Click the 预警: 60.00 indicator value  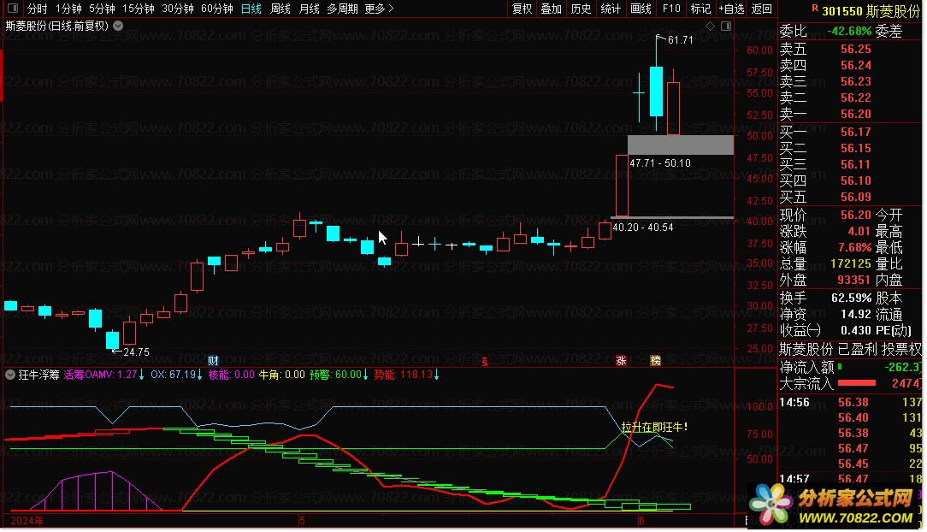(339, 375)
